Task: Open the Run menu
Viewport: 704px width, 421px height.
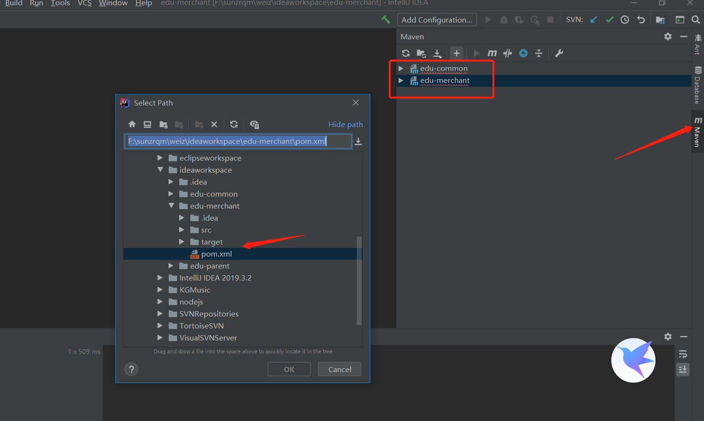Action: tap(36, 3)
